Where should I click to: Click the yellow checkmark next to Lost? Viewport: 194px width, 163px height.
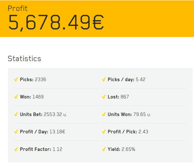click(x=104, y=97)
